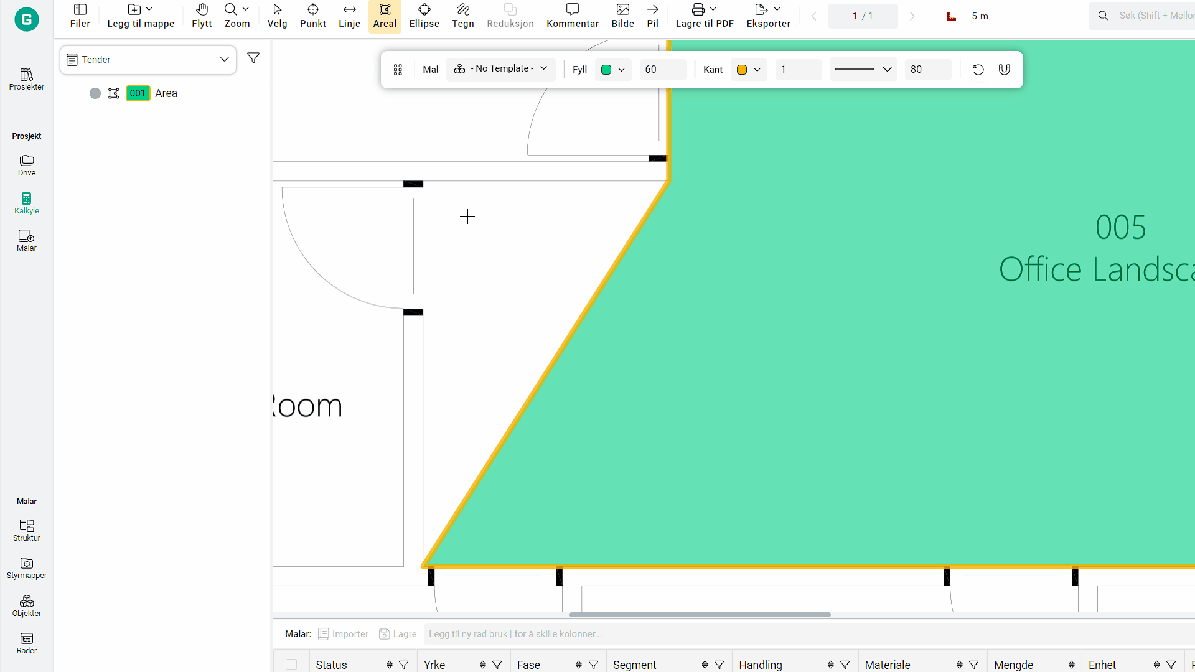Click Legg til mappe folder icon
This screenshot has width=1195, height=672.
coord(134,9)
